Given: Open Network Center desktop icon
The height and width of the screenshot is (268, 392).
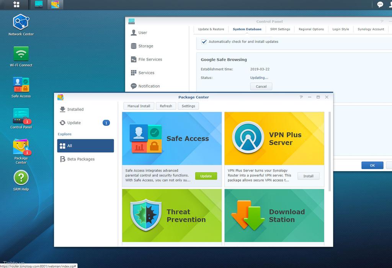Looking at the screenshot, I should coord(21,25).
